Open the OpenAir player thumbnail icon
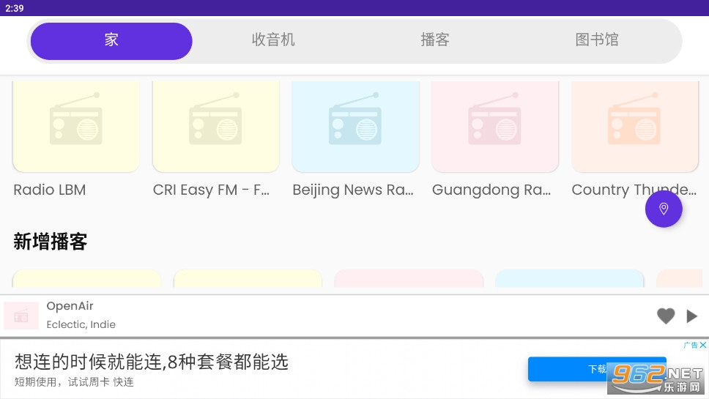This screenshot has height=399, width=709. (21, 316)
